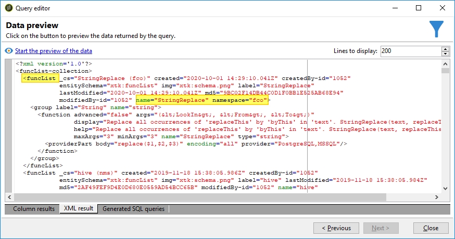455x239 pixels.
Task: Go back with the Previous button
Action: [336, 228]
